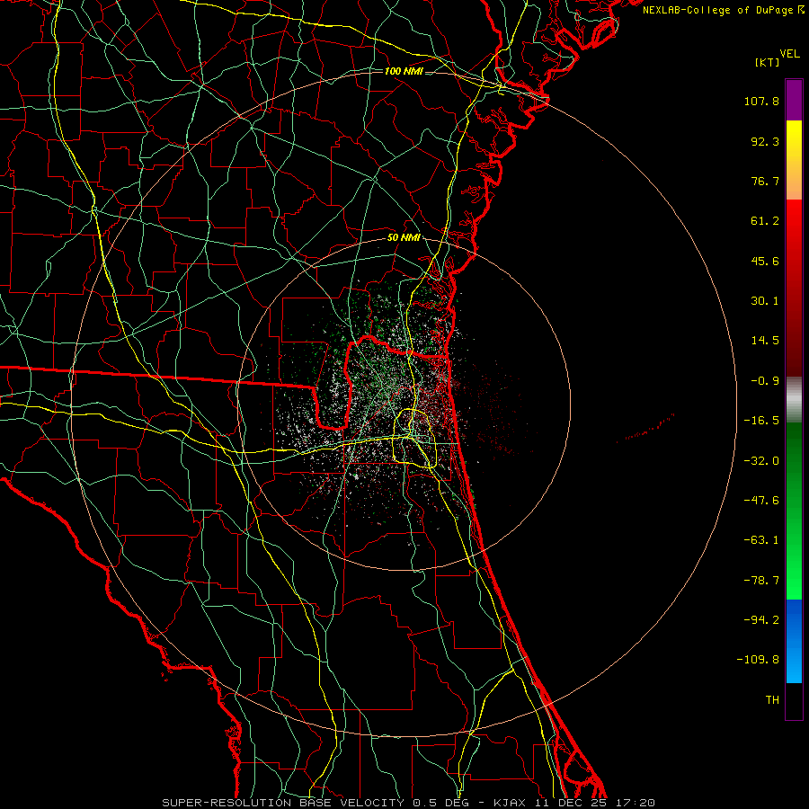Click the -16.5 velocity scale value
The height and width of the screenshot is (809, 809).
click(761, 421)
